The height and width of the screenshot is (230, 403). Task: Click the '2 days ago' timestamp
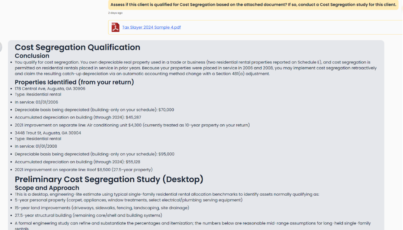[115, 13]
